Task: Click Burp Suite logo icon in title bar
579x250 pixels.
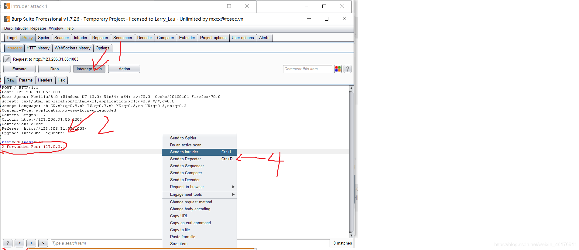Action: pos(7,19)
